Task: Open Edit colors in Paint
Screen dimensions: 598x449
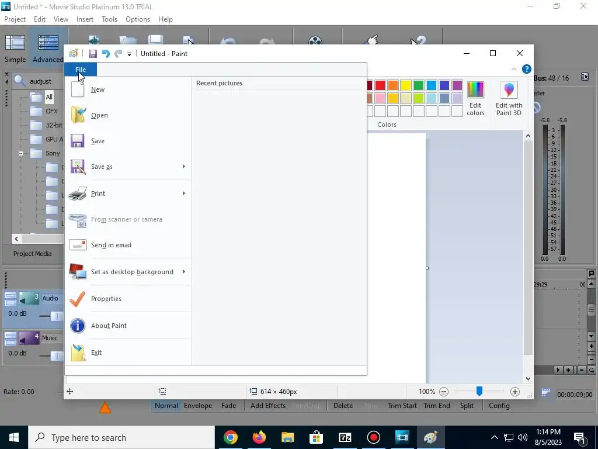Action: point(475,98)
